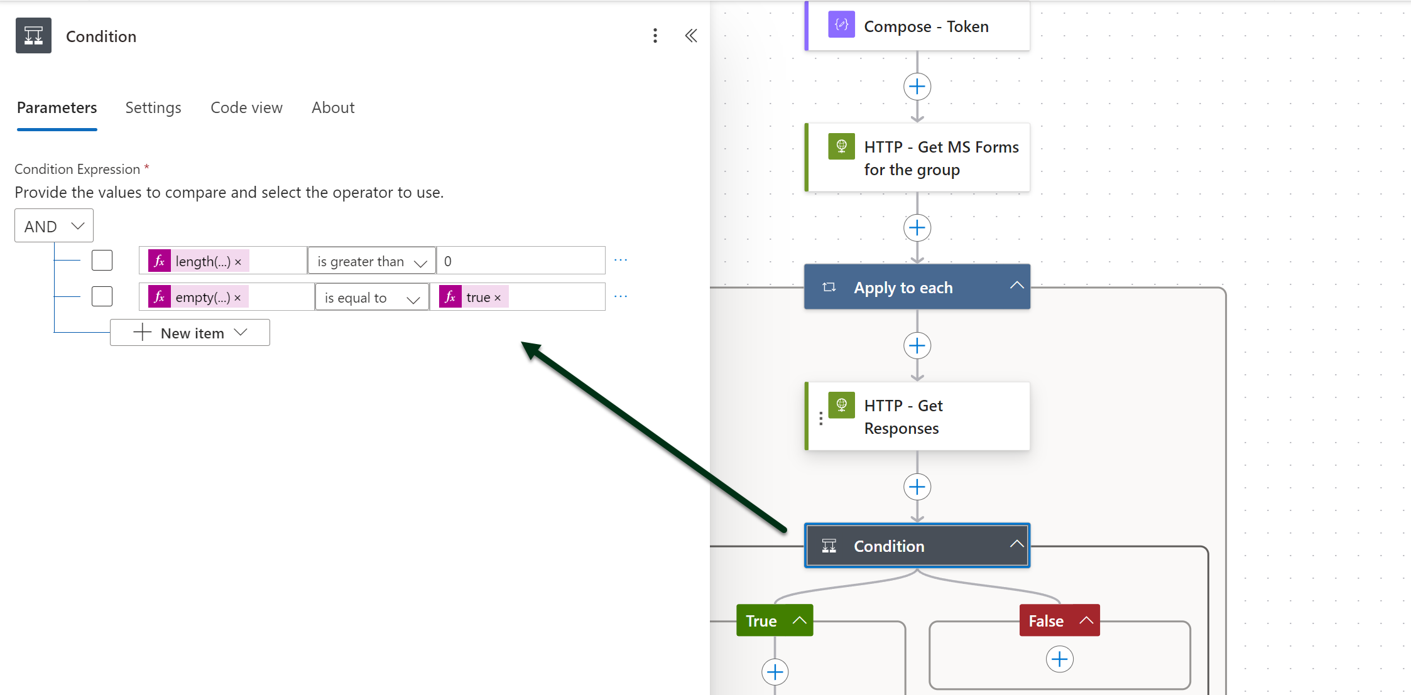Open the Condition panel more options menu

[655, 36]
